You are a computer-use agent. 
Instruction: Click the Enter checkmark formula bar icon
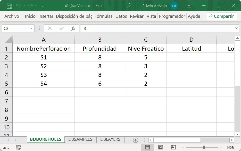(x=62, y=28)
